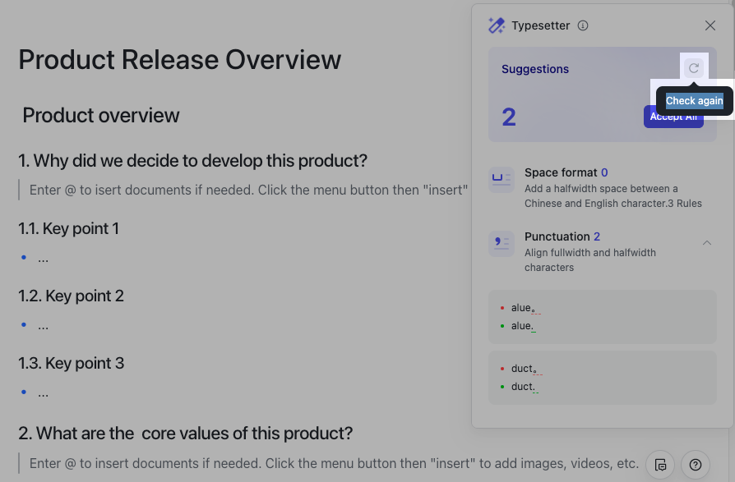Image resolution: width=735 pixels, height=482 pixels.
Task: Click the Punctuation rule icon
Action: pos(501,244)
